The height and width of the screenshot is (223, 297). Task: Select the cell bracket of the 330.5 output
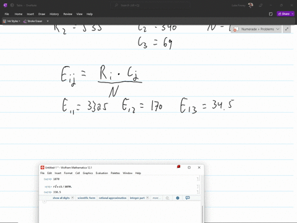pyautogui.click(x=197, y=192)
